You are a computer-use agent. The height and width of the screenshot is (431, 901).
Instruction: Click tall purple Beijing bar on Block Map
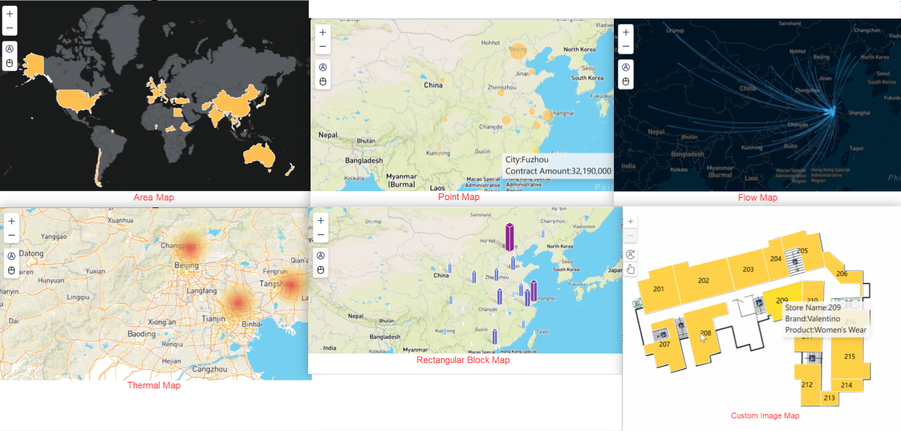[x=509, y=237]
